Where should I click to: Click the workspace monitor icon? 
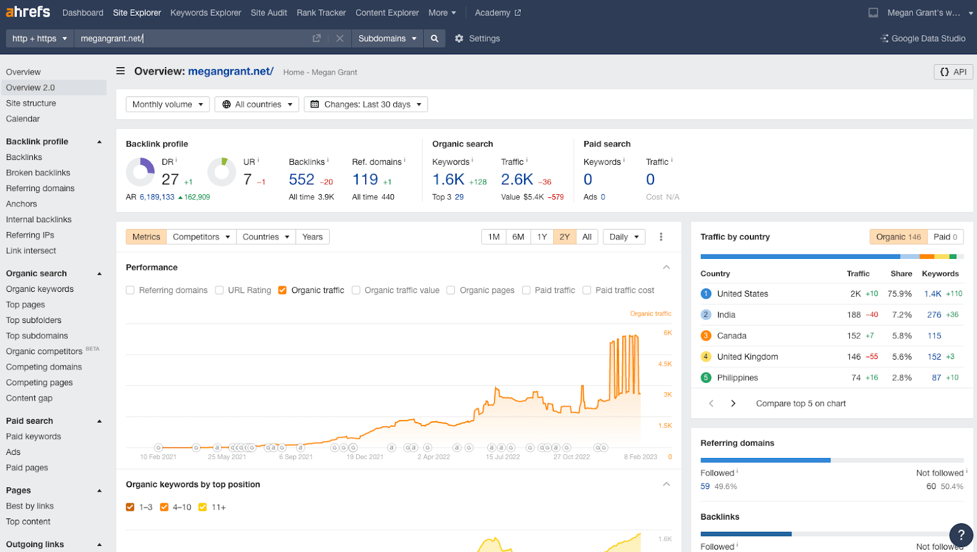873,13
